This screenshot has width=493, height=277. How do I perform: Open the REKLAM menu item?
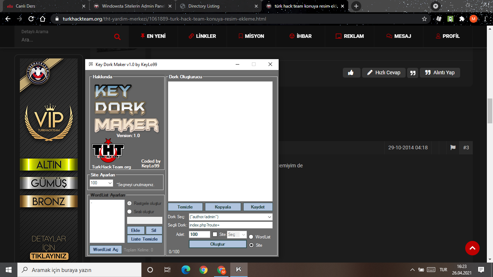[x=350, y=36]
